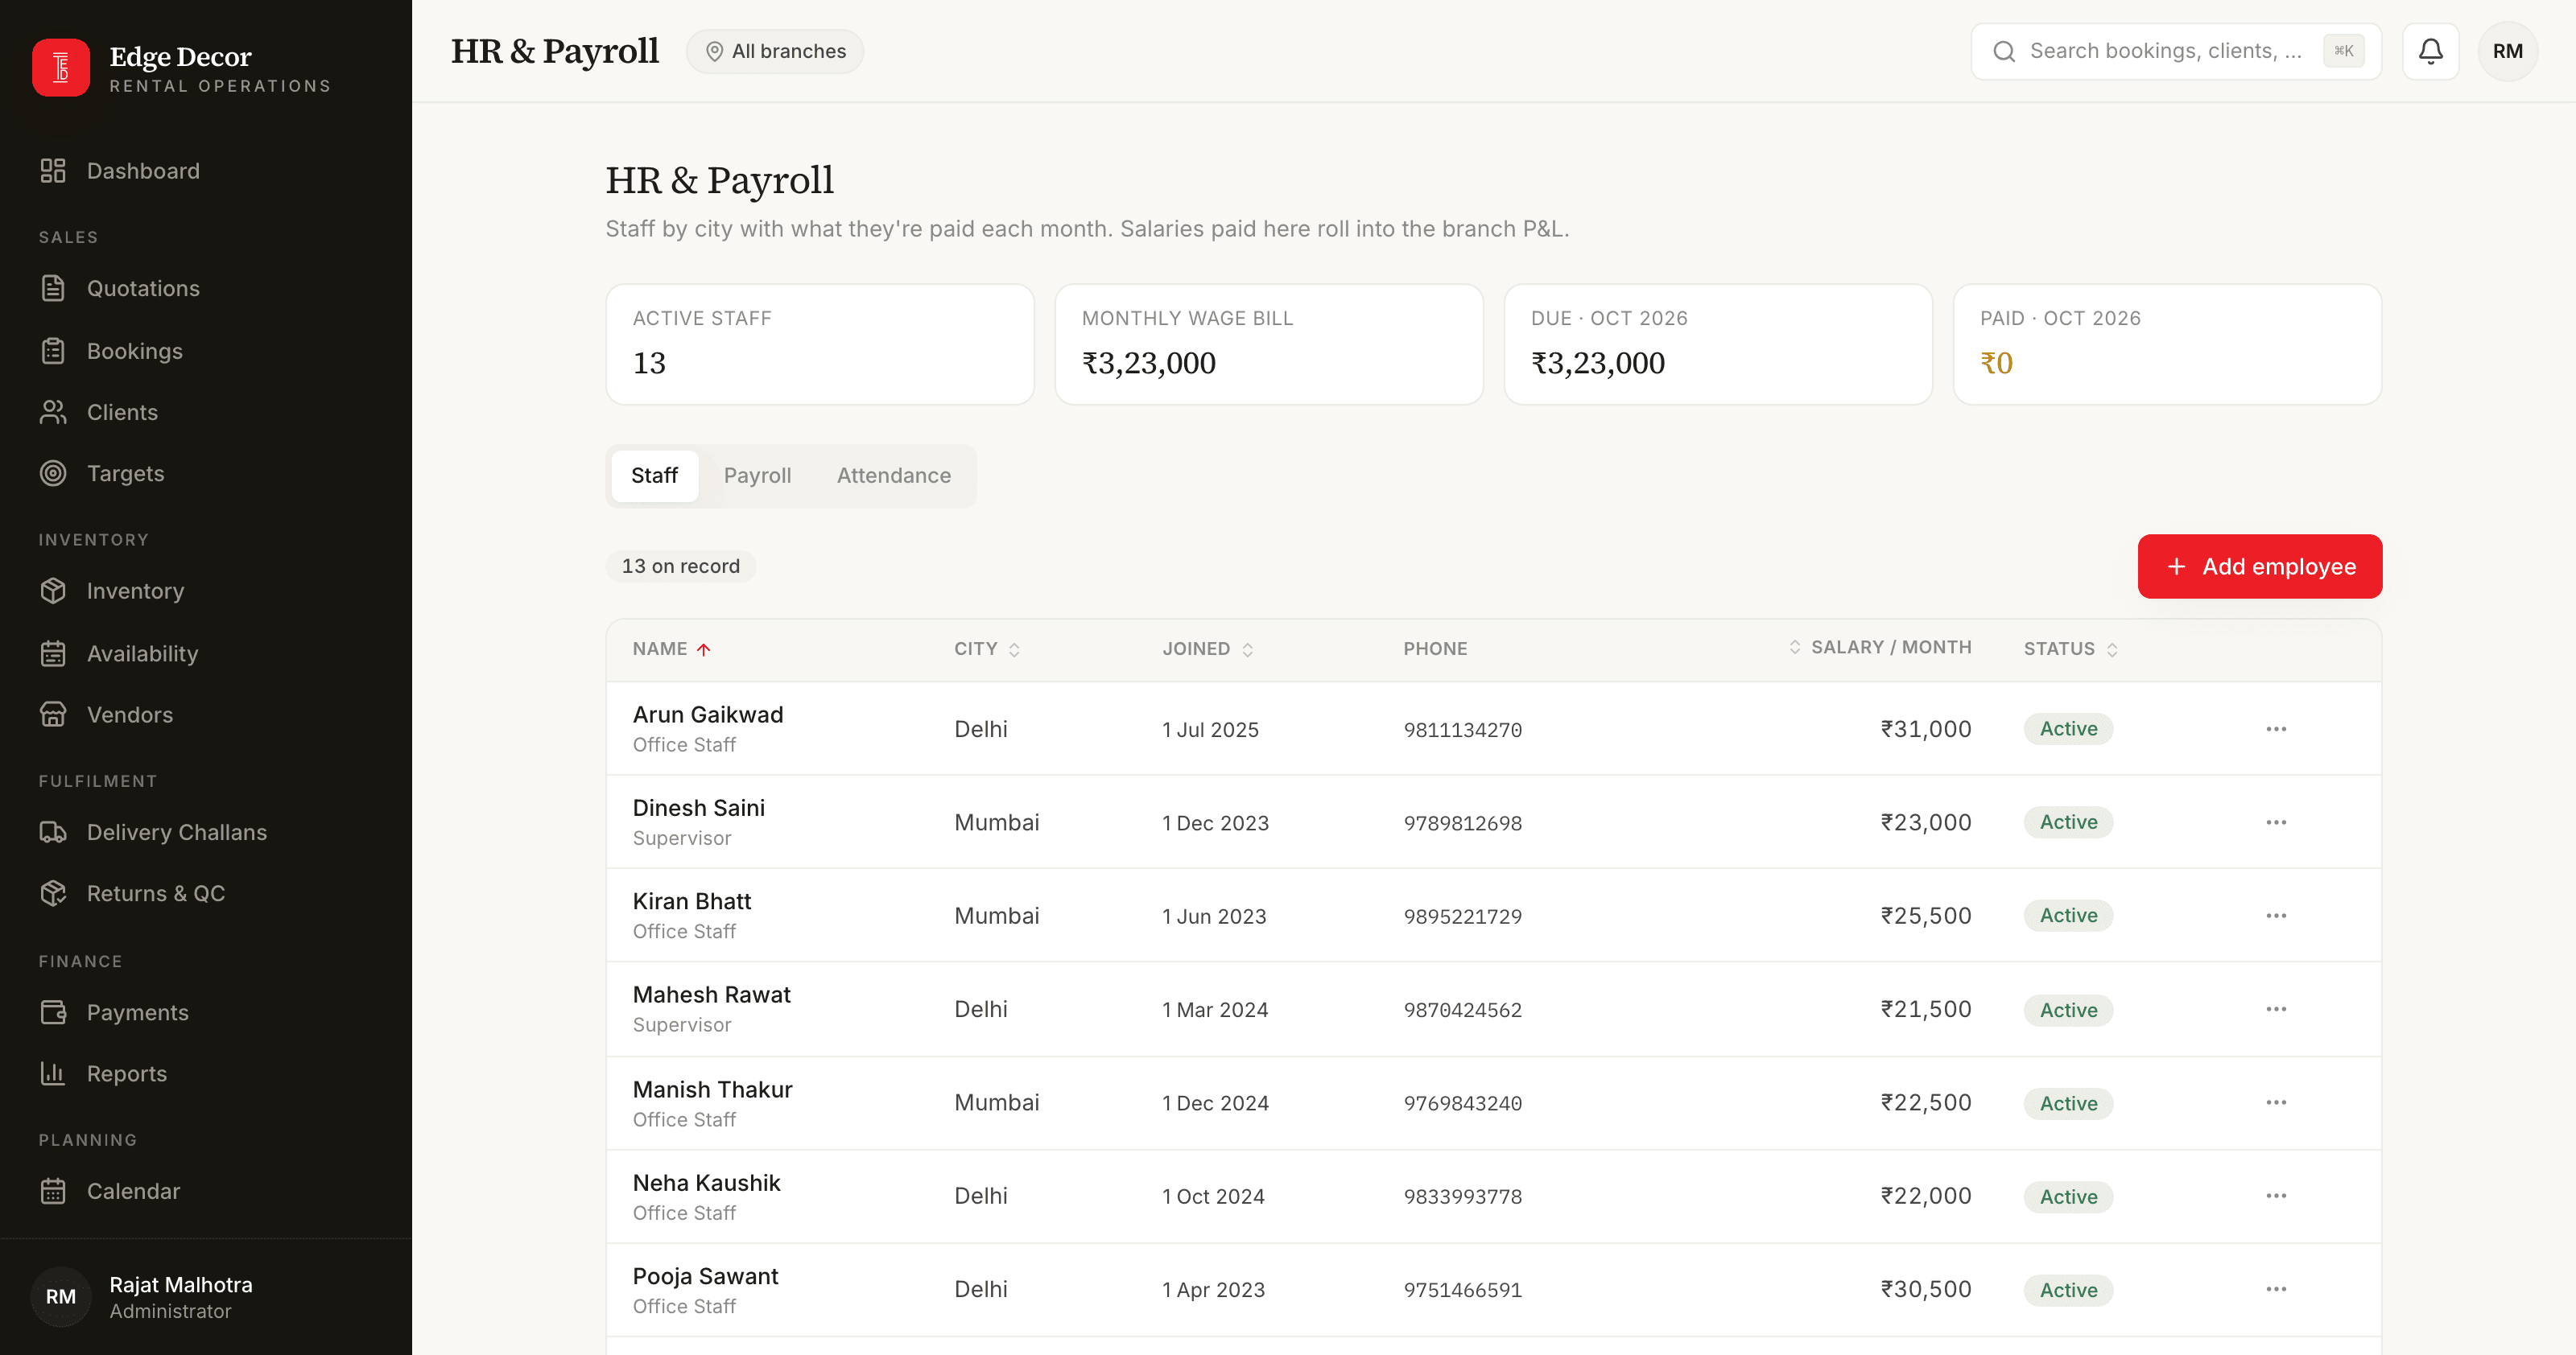Open row actions for Neha Kaushik
Viewport: 2576px width, 1355px height.
coord(2276,1196)
